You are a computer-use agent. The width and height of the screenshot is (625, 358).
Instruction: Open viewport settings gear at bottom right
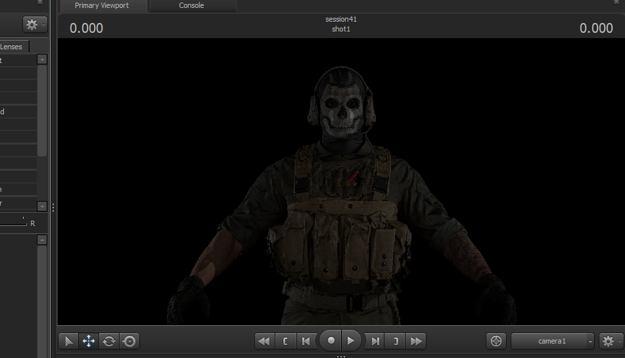610,341
